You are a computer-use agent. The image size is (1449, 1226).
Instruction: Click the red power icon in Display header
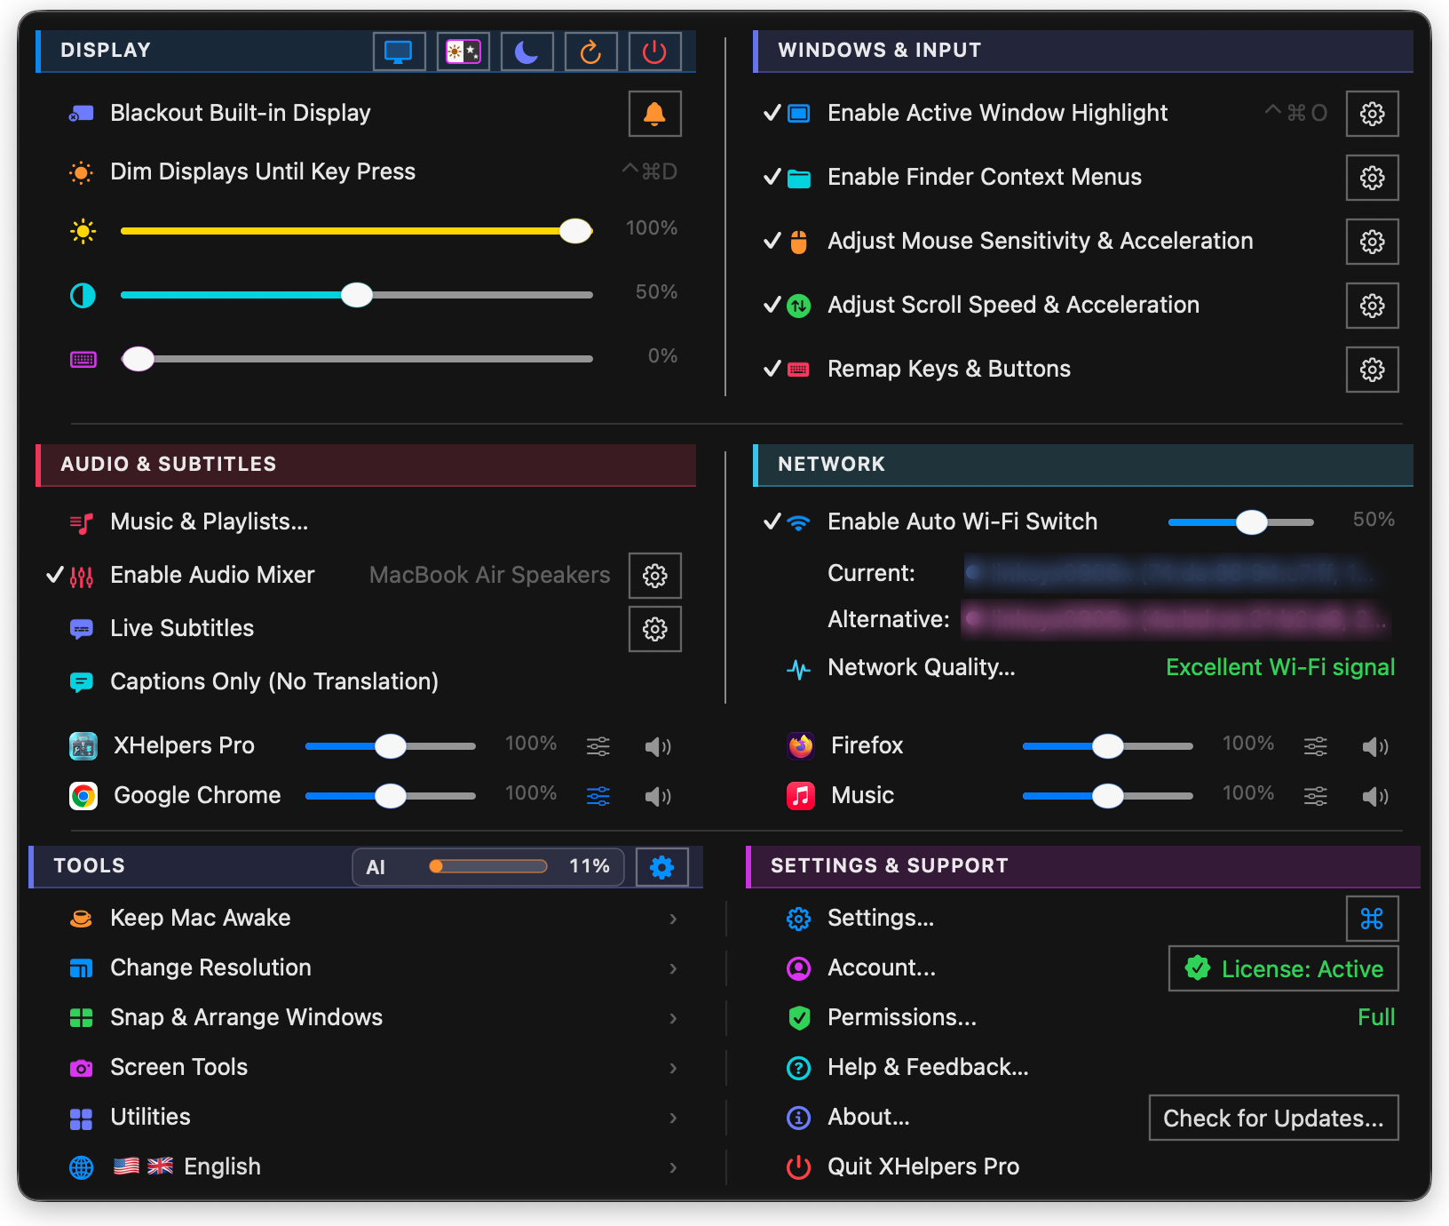(654, 52)
